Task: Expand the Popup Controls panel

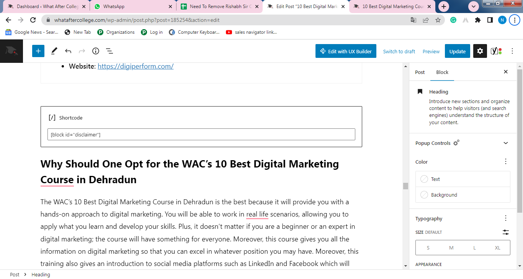Action: (x=506, y=143)
